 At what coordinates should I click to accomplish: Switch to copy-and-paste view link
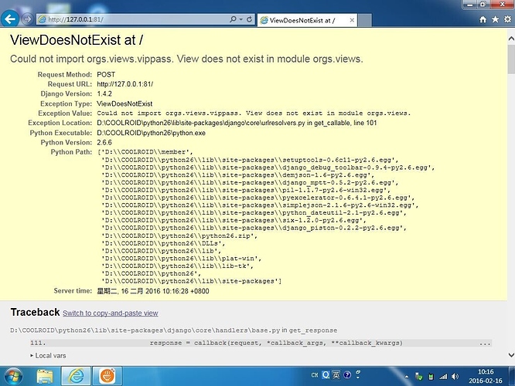(x=111, y=313)
